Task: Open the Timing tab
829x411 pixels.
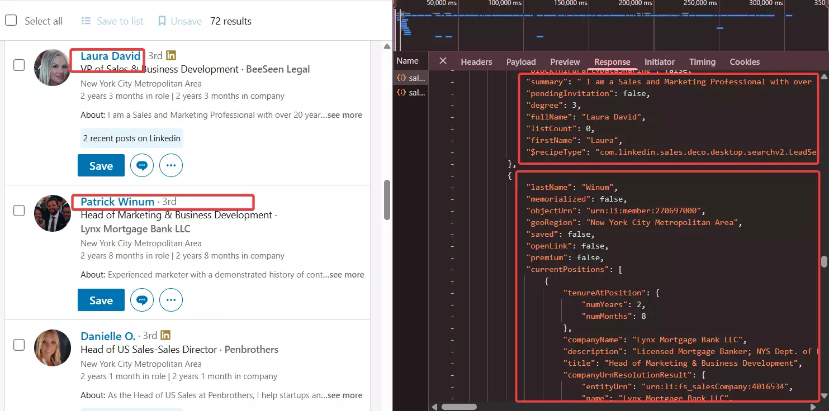Action: coord(702,61)
